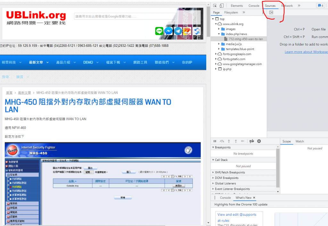Image resolution: width=328 pixels, height=226 pixels.
Task: Click the inspect element picker icon
Action: coord(215,6)
